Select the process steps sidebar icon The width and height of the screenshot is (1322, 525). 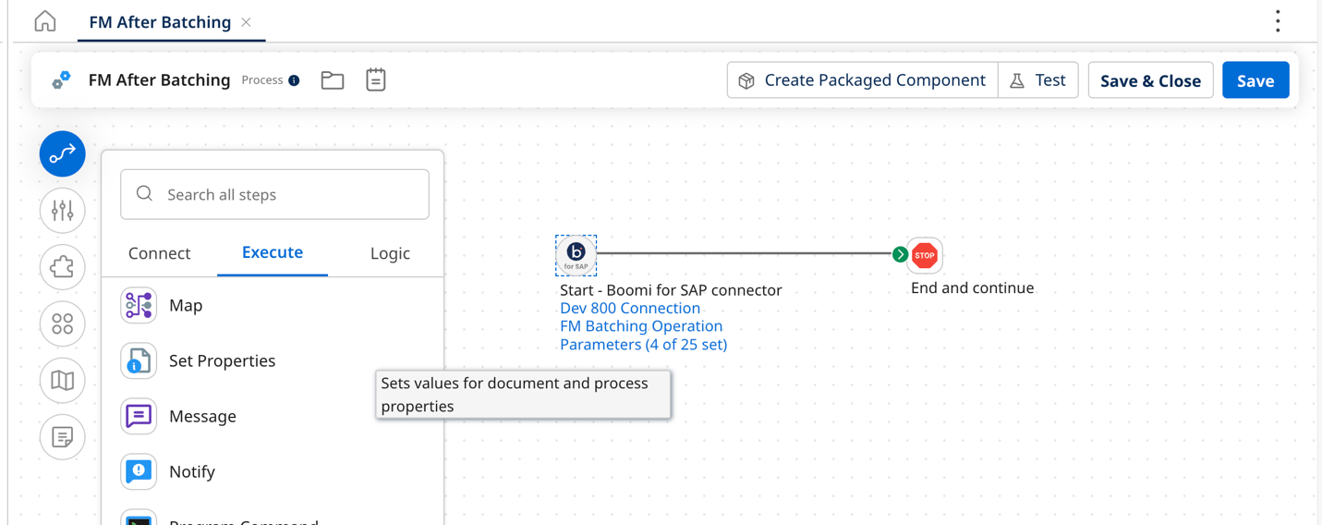pos(63,153)
